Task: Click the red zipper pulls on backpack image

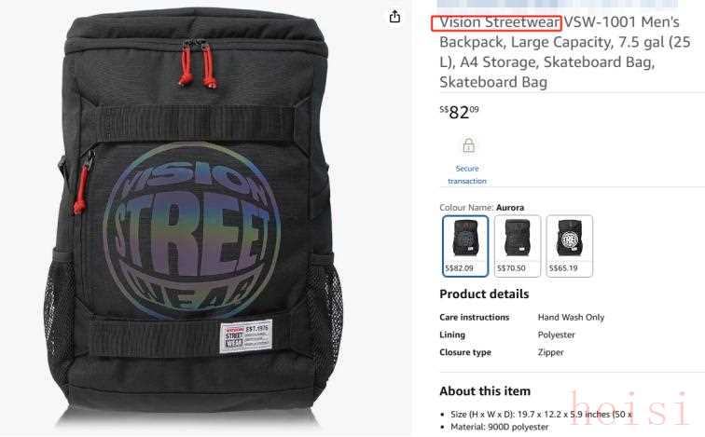Action: (198, 66)
